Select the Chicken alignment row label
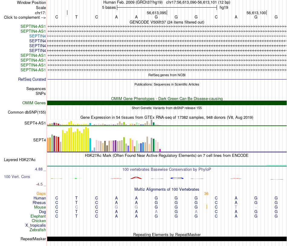The width and height of the screenshot is (287, 246). click(x=39, y=221)
